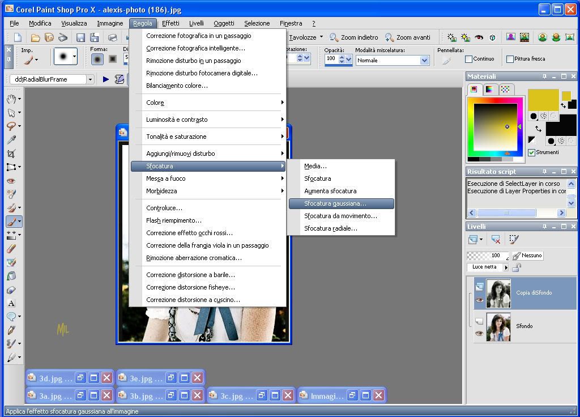Image resolution: width=580 pixels, height=417 pixels.
Task: Choose Aumenta sfocatura item
Action: 342,191
